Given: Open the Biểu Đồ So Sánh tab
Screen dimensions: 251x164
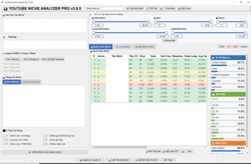Looking at the screenshot, I should click(144, 47).
